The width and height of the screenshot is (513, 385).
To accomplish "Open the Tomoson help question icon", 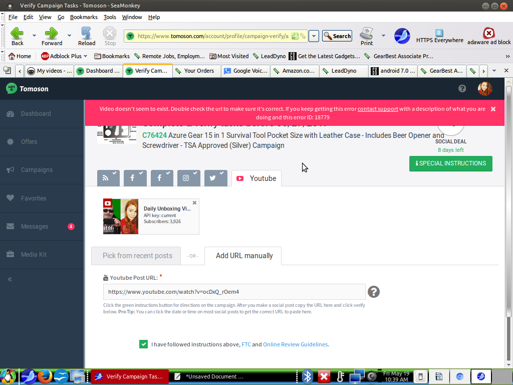I will (x=462, y=88).
